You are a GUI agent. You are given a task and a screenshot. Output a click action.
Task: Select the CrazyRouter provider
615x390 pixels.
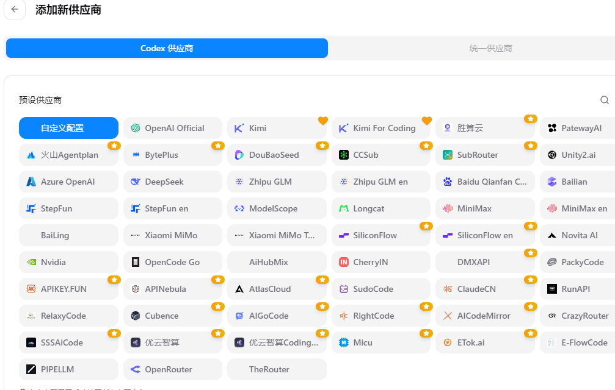[x=577, y=316]
